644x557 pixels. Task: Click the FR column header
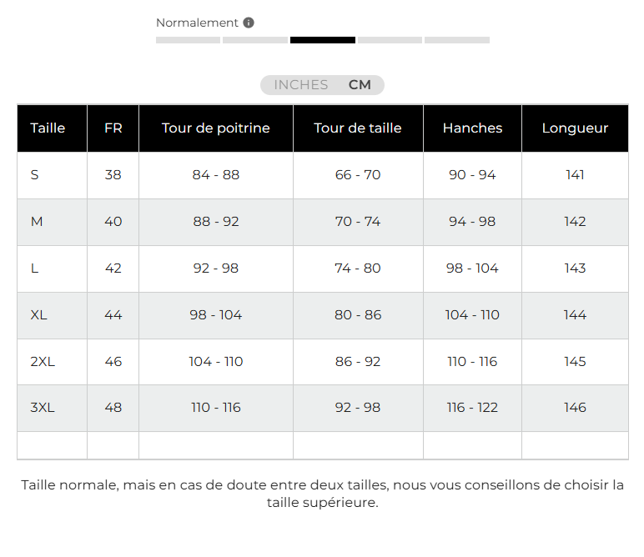113,128
